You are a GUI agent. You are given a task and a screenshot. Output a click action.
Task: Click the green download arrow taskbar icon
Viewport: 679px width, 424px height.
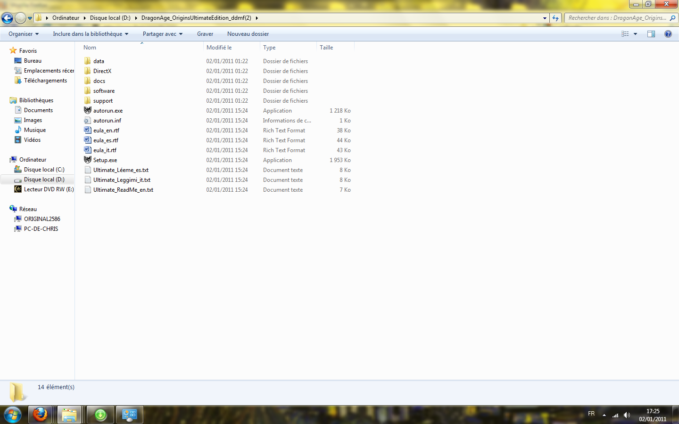[x=100, y=415]
